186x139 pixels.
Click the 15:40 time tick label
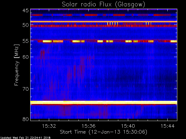(128, 126)
